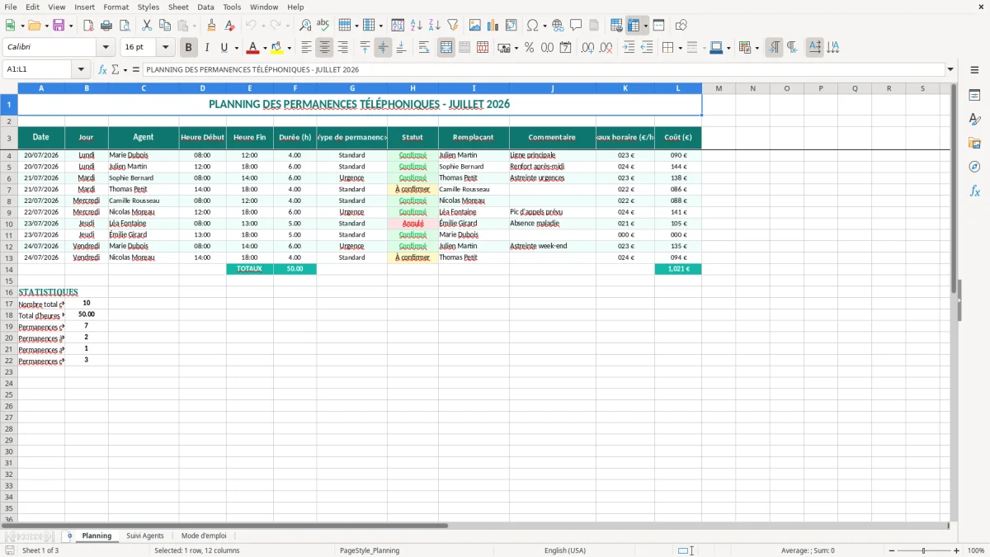Insert a hyperlink
The height and width of the screenshot is (557, 990).
558,26
